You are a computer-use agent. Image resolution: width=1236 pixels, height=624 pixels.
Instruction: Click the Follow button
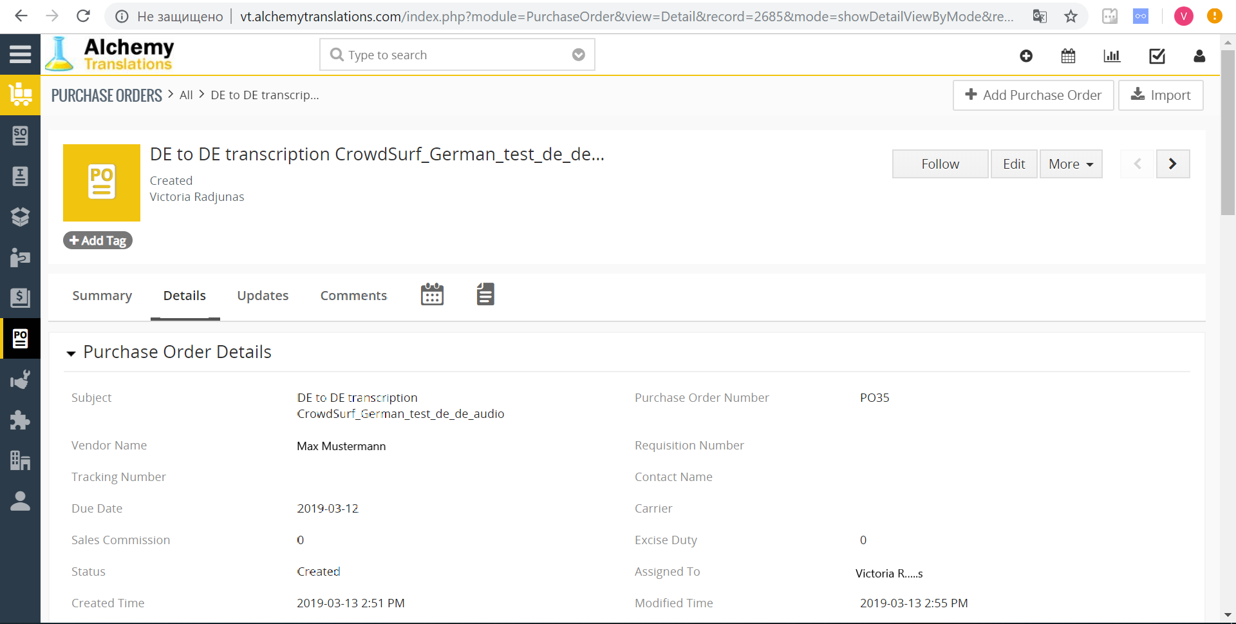click(940, 164)
